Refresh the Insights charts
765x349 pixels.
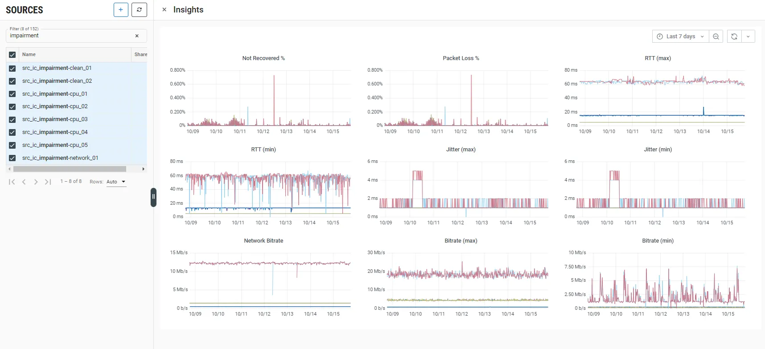(734, 37)
